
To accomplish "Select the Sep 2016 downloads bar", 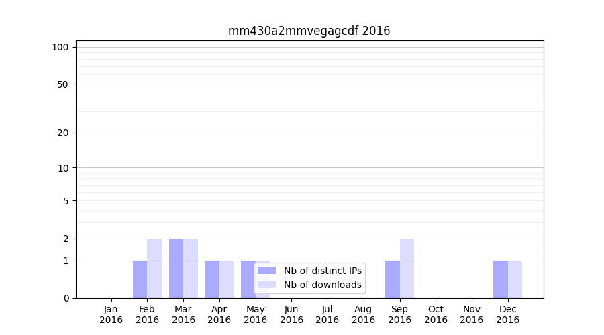I will (407, 268).
